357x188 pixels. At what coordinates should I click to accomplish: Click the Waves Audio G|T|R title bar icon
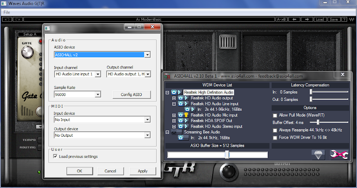[x=4, y=4]
